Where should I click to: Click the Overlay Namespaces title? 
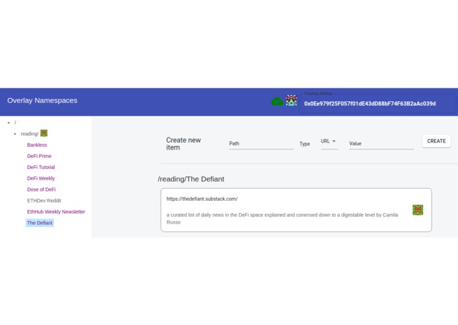tap(42, 100)
